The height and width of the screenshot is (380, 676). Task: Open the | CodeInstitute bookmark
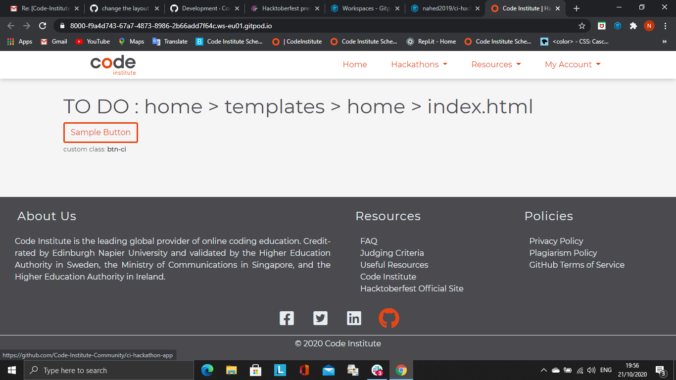pyautogui.click(x=297, y=42)
